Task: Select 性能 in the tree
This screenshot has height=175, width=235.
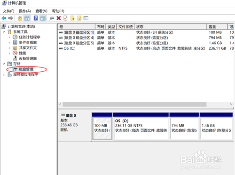Action: (x=23, y=53)
